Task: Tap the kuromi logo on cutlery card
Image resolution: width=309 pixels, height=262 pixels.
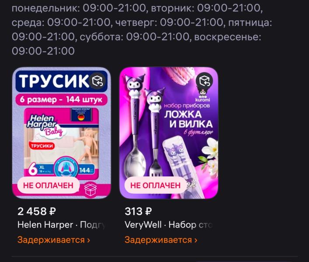Action: (x=203, y=96)
